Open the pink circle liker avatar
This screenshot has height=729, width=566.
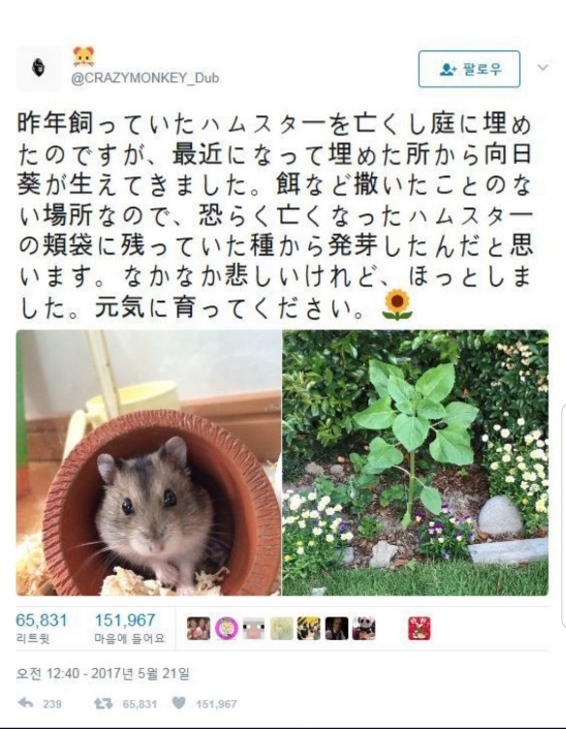click(x=227, y=628)
